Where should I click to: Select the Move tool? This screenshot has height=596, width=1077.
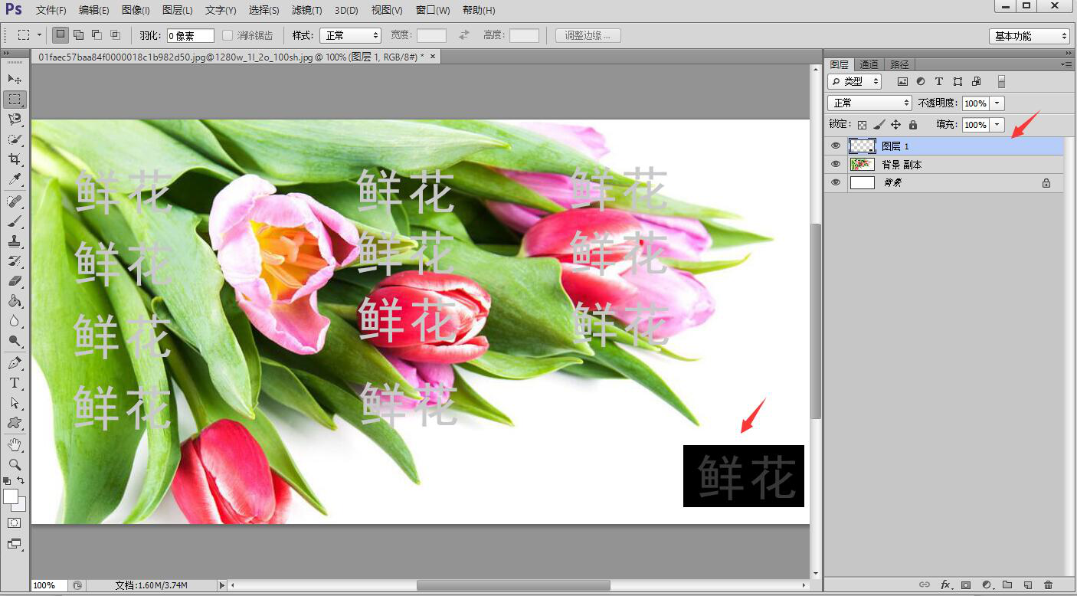[15, 79]
